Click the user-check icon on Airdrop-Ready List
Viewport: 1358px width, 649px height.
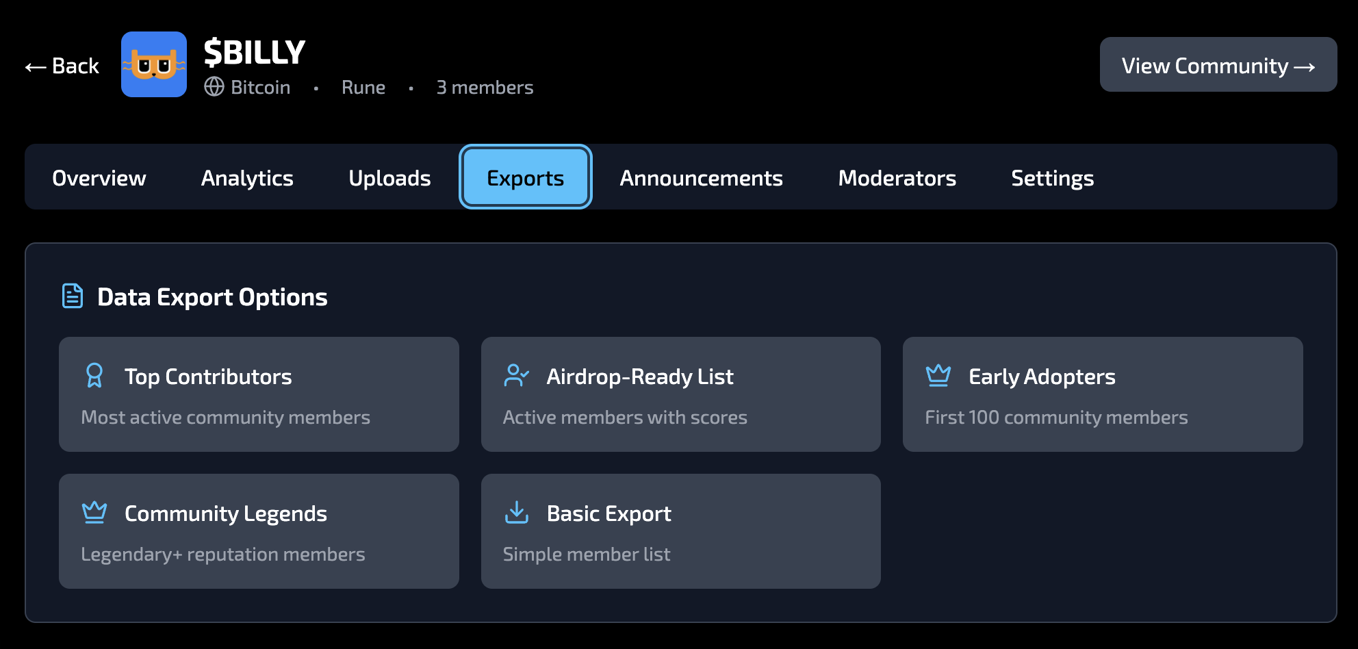click(x=516, y=376)
